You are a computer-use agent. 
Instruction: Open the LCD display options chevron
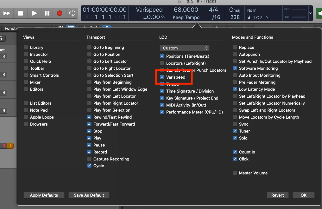click(x=311, y=13)
